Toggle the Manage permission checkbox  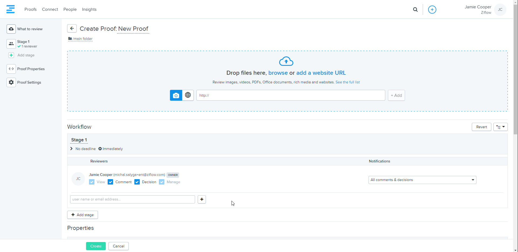(162, 182)
